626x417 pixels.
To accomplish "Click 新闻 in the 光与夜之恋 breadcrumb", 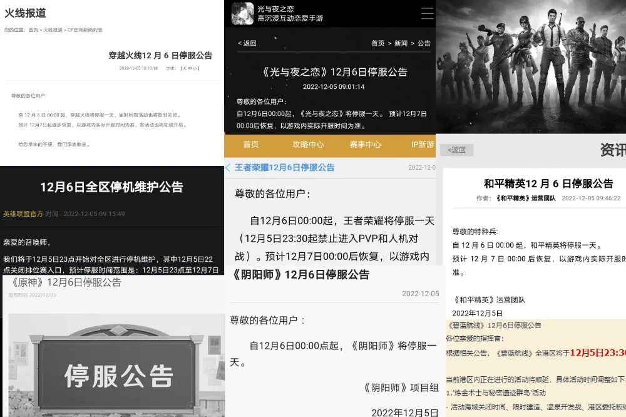I will click(401, 43).
